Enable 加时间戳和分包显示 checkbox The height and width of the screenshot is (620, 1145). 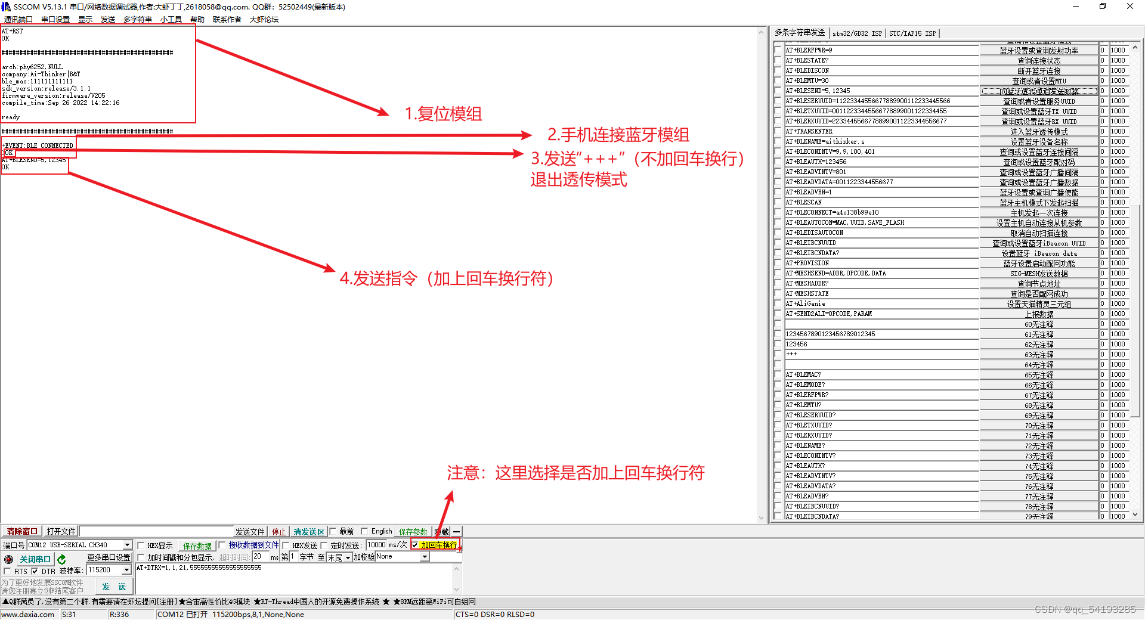(141, 557)
